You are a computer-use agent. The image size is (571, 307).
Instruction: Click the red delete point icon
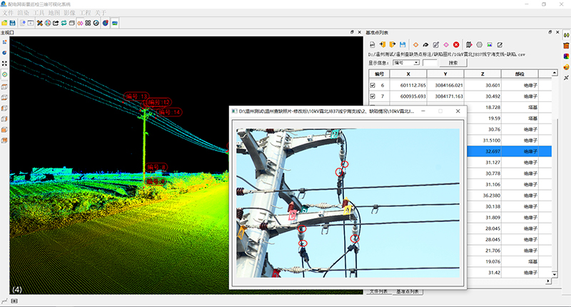pos(456,44)
